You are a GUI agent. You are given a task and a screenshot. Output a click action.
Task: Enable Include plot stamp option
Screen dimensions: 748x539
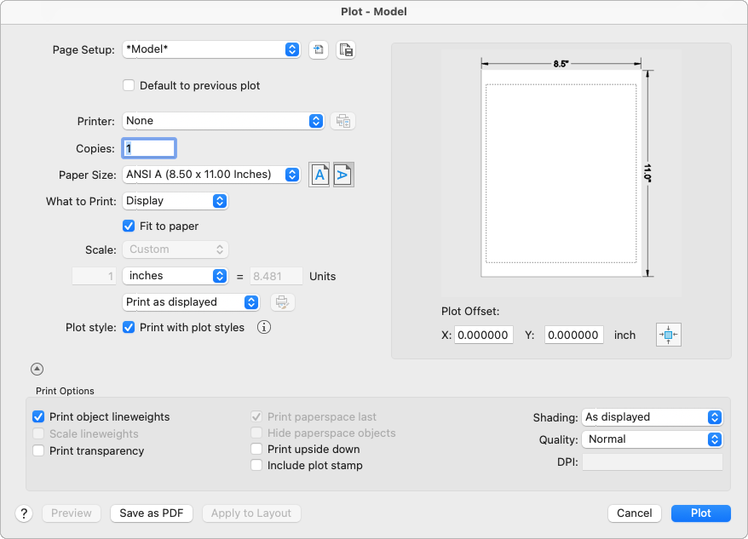pos(256,466)
